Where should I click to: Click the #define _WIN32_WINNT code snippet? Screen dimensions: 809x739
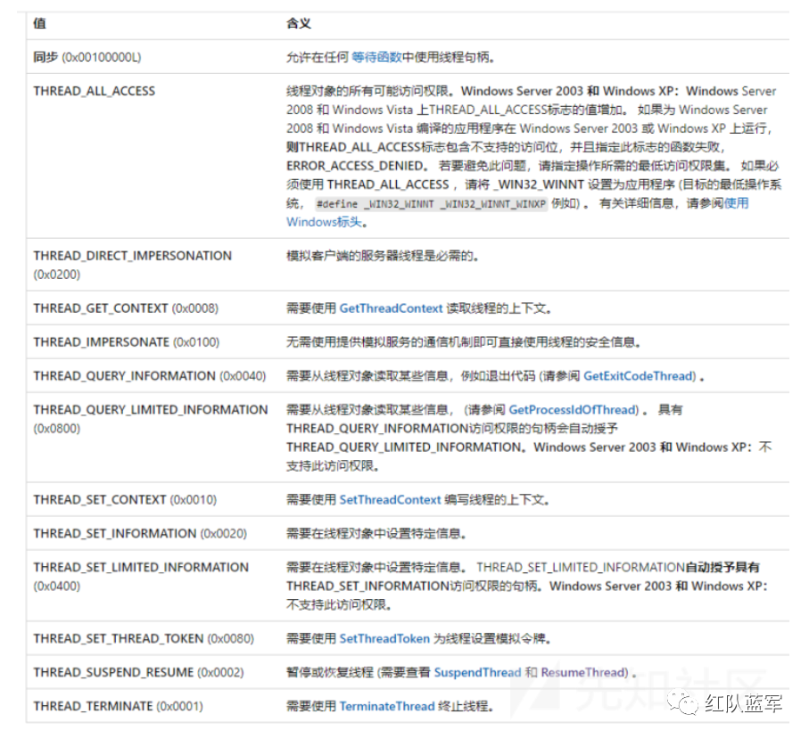click(431, 204)
